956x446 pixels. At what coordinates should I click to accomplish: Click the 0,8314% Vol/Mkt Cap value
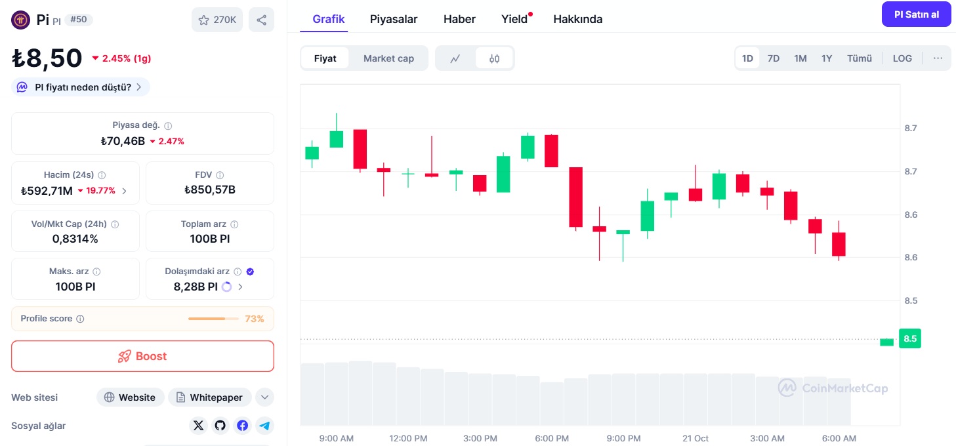(75, 239)
